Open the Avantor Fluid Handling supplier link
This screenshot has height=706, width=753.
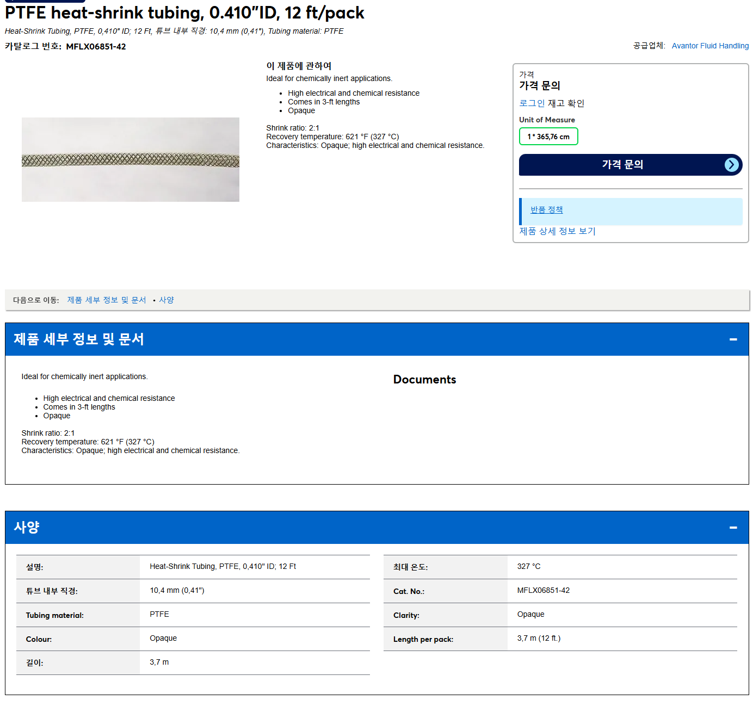pos(710,46)
